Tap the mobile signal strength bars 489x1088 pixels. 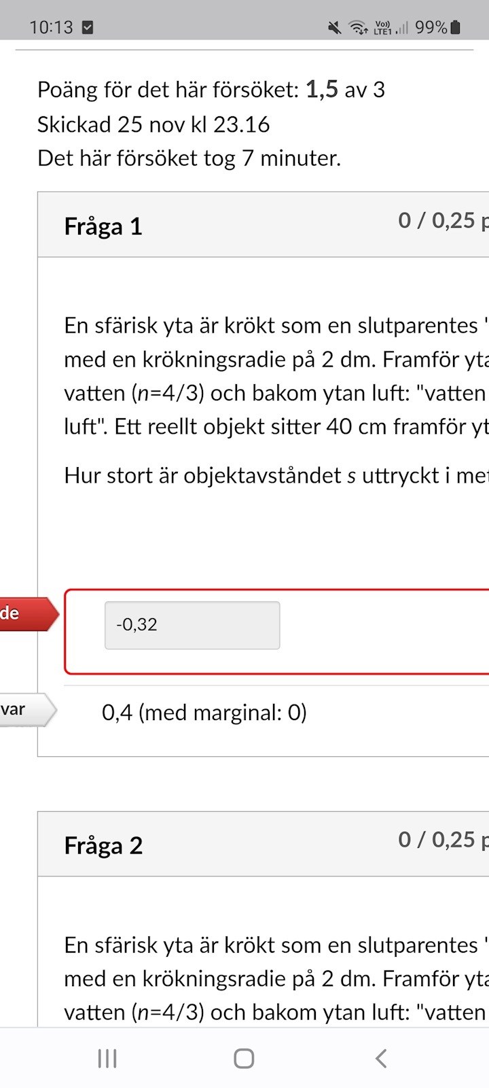403,27
